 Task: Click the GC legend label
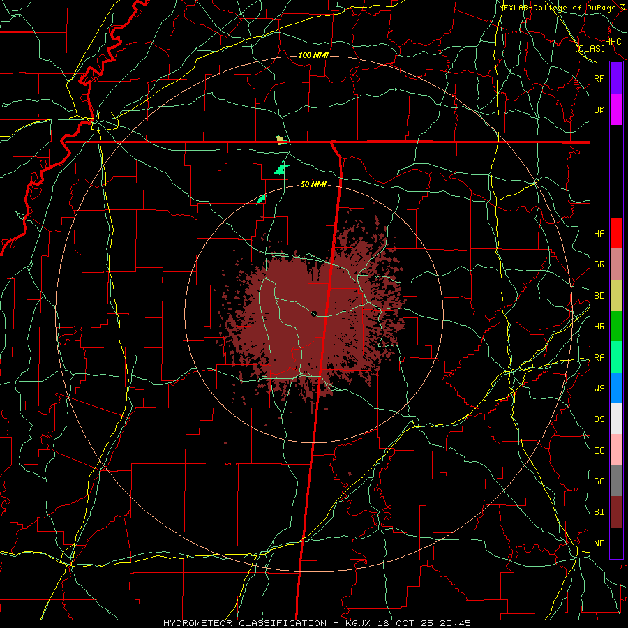(599, 481)
